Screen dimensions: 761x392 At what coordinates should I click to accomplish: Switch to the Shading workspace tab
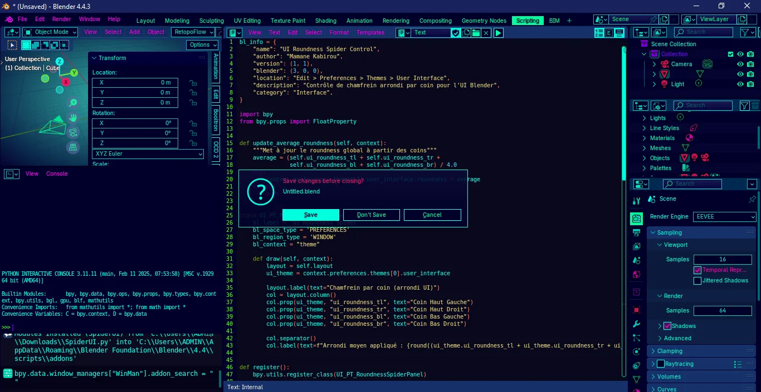coord(326,21)
